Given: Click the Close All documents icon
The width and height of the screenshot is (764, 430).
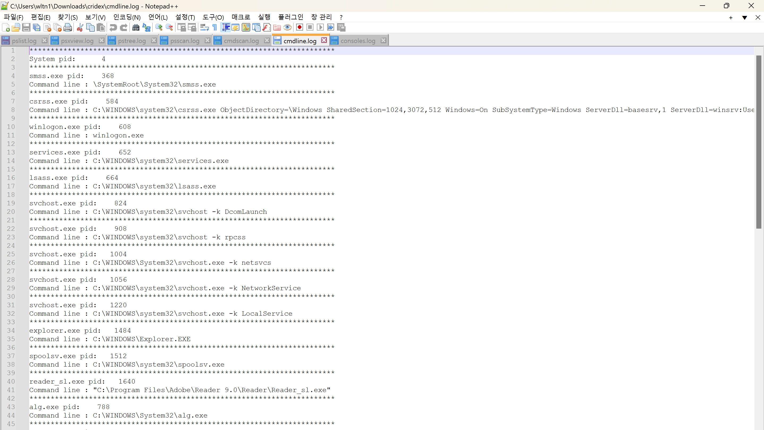Looking at the screenshot, I should coord(58,28).
